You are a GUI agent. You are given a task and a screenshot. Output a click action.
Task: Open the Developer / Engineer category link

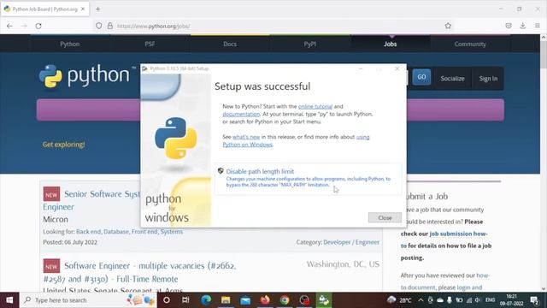[351, 242]
